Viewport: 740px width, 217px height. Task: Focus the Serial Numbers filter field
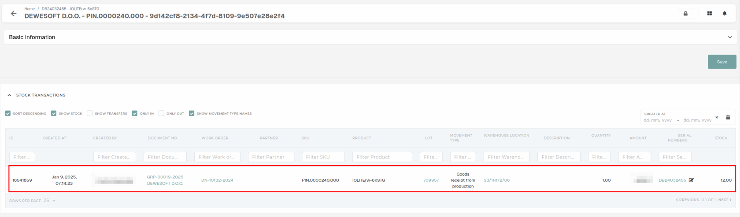coord(675,157)
